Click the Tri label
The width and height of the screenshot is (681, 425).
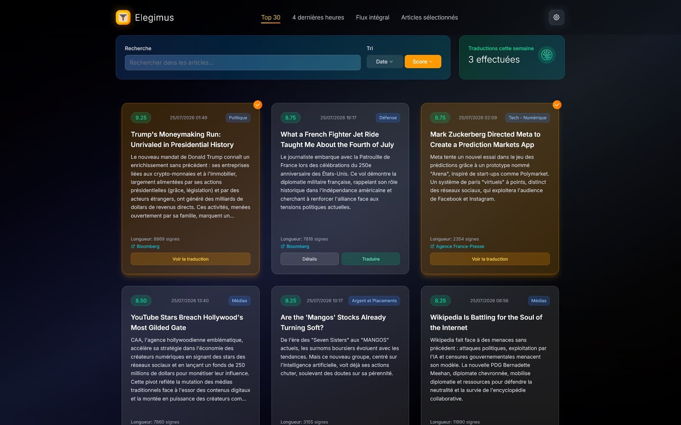pos(370,48)
